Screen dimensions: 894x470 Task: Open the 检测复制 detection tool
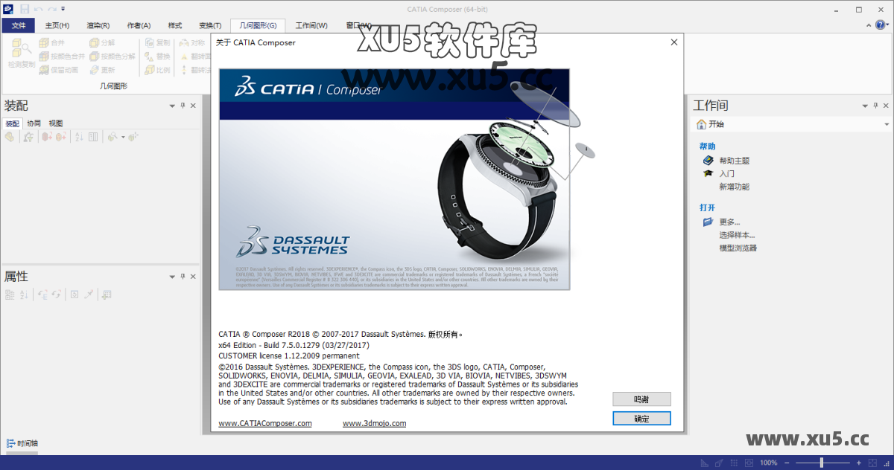coord(22,52)
